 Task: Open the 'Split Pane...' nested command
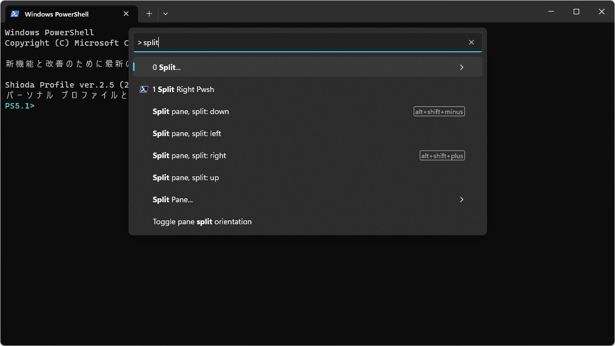click(308, 199)
